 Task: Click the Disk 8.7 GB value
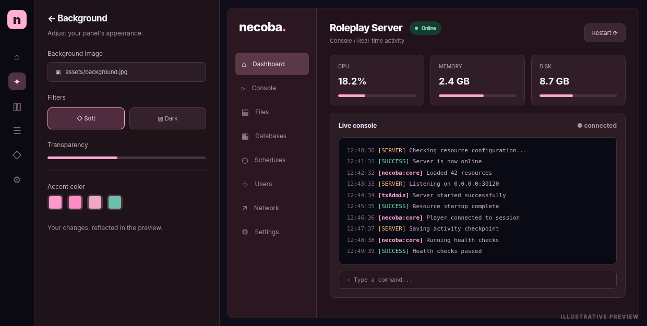coord(554,81)
